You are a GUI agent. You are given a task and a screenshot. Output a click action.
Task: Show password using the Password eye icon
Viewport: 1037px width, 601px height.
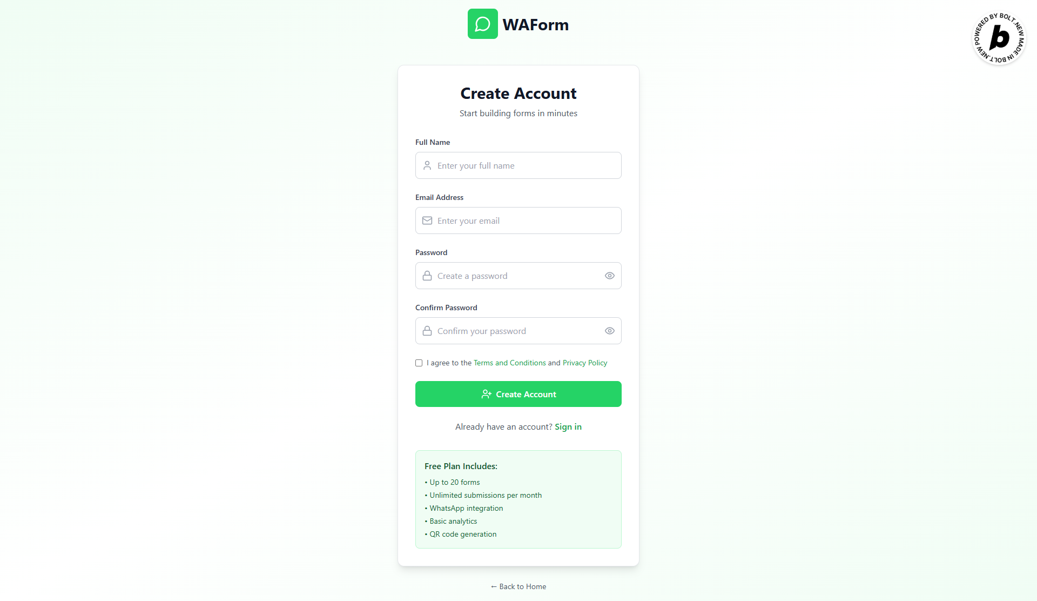coord(610,276)
